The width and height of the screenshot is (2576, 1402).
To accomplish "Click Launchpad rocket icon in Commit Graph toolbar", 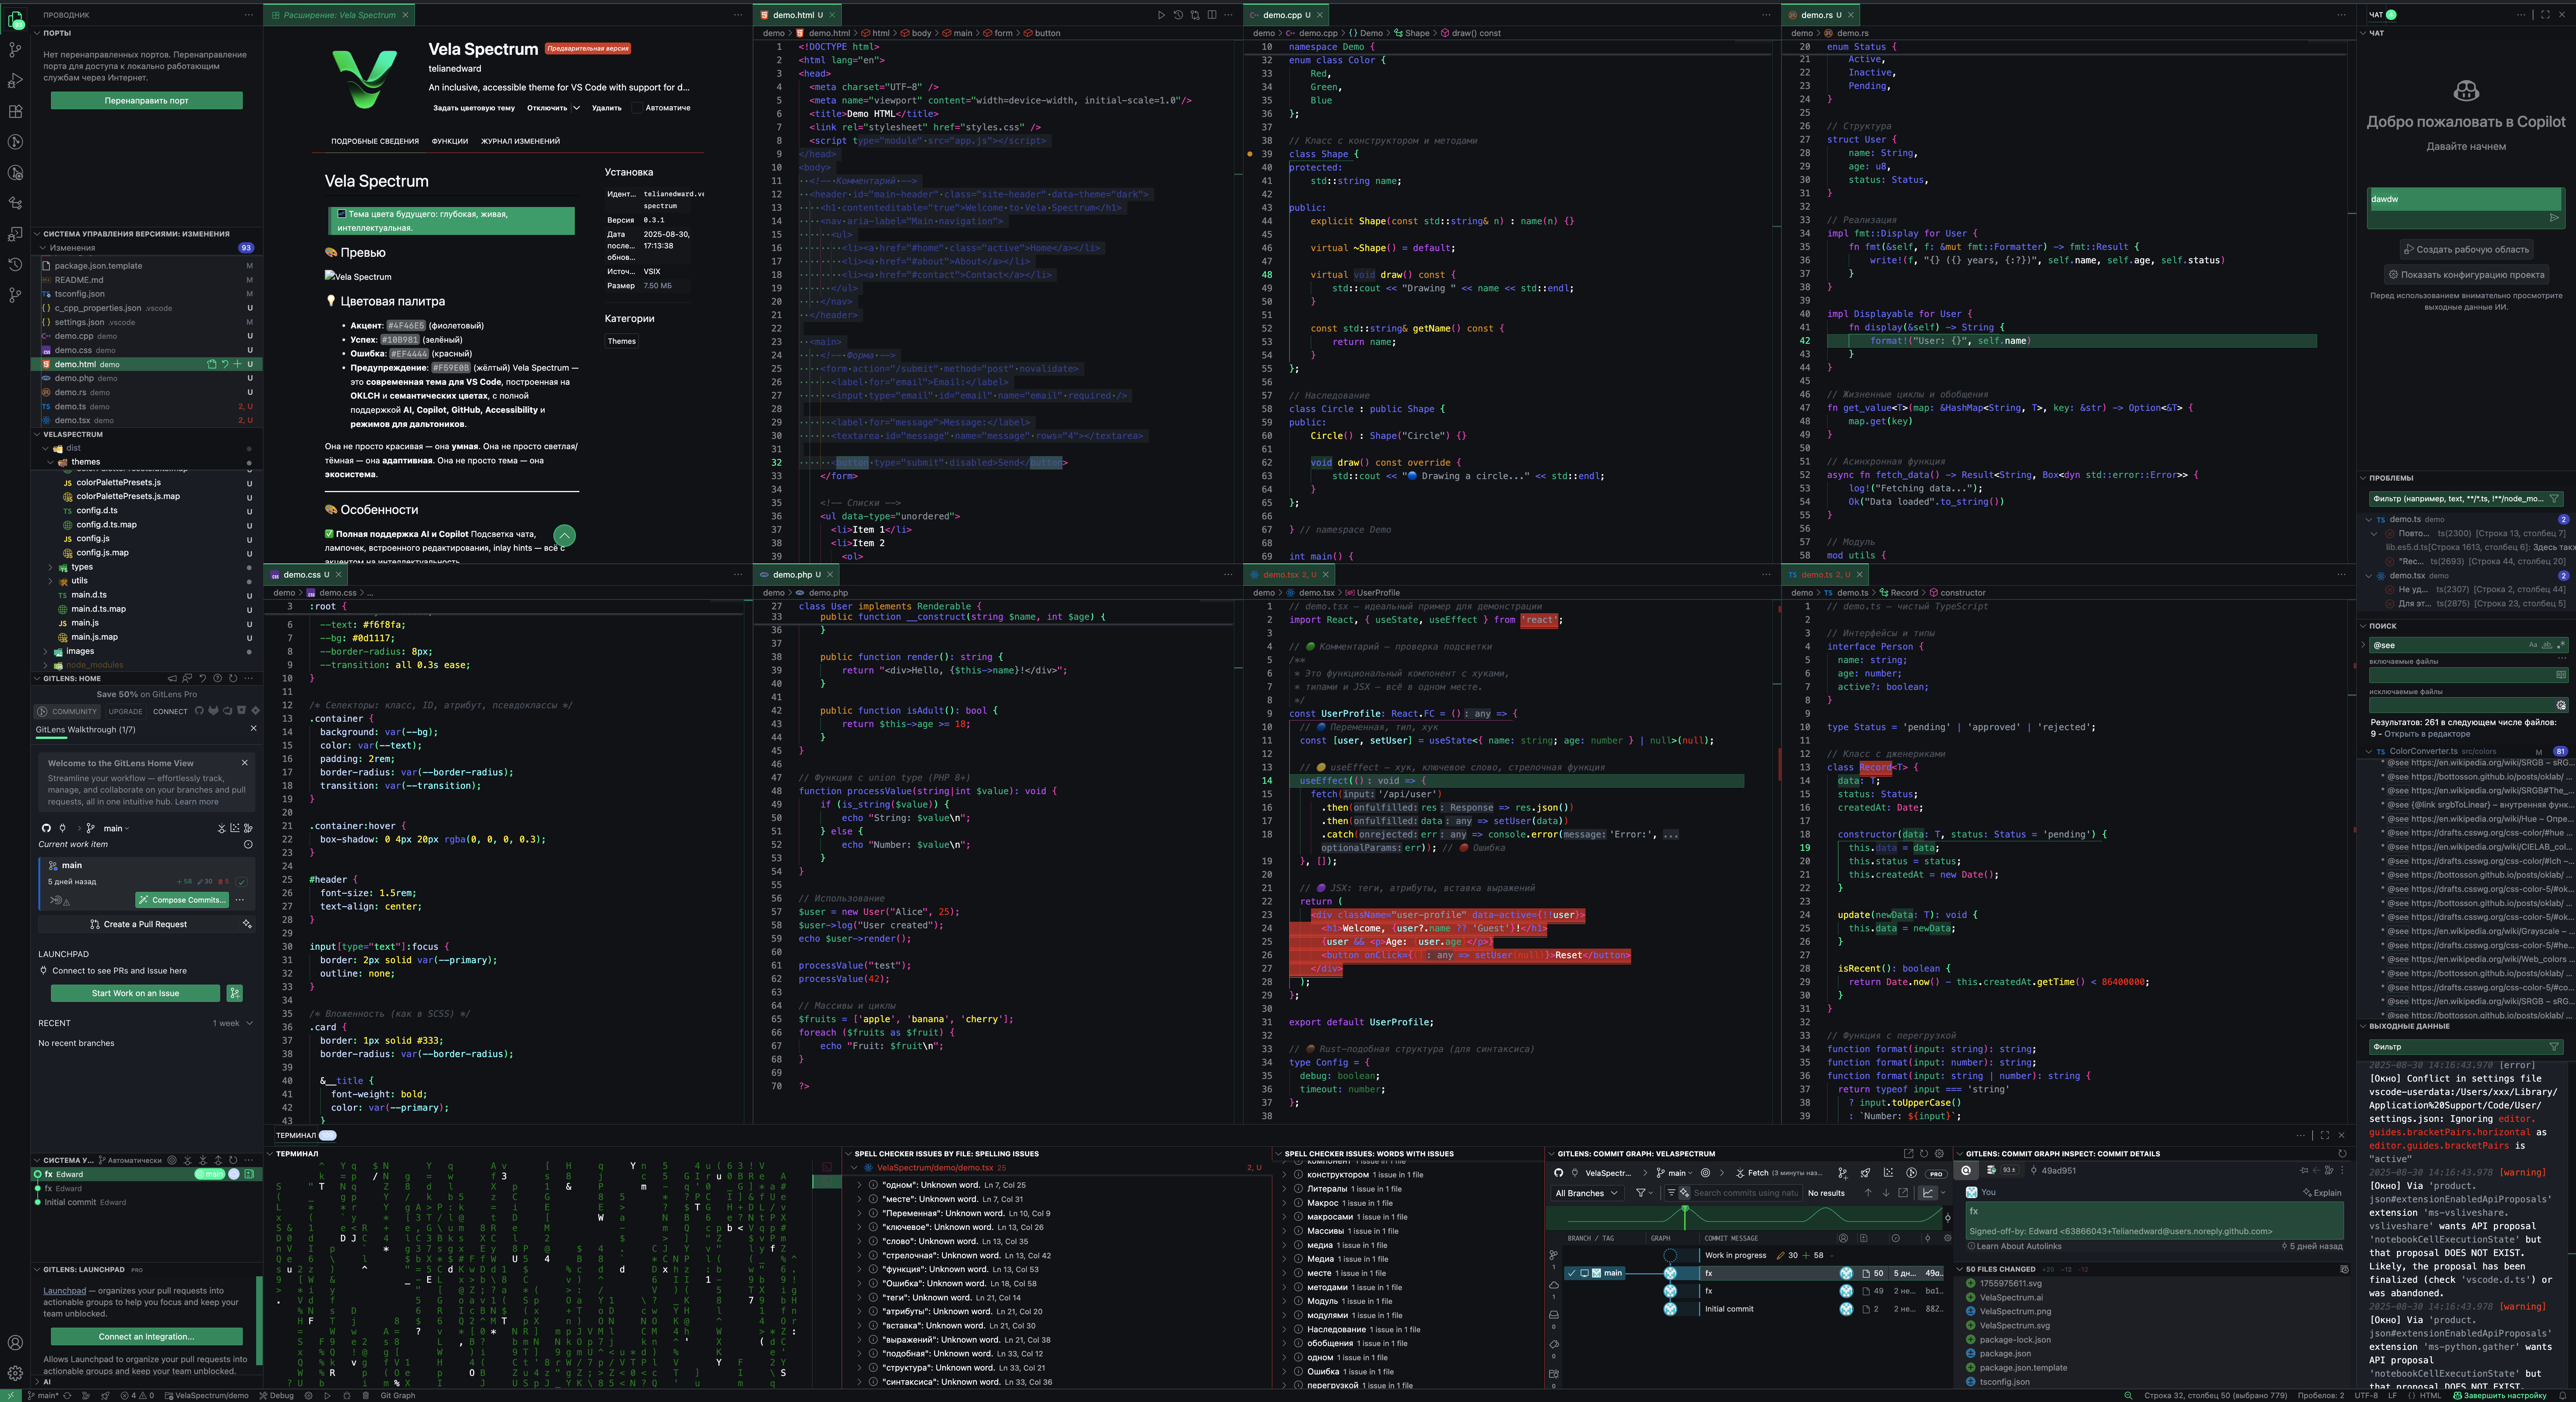I will click(x=1865, y=1173).
